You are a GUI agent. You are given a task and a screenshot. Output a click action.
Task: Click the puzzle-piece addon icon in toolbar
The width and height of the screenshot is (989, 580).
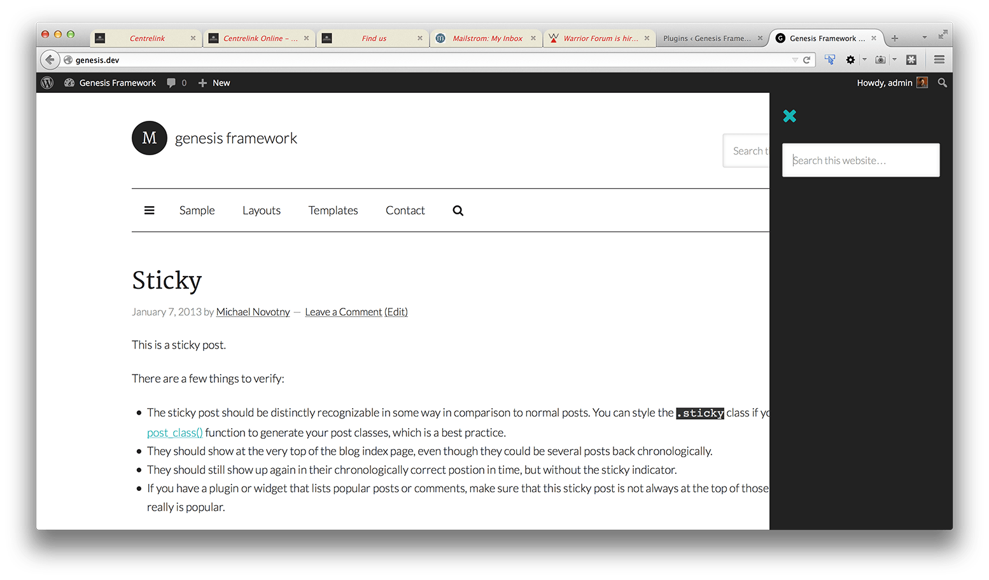pyautogui.click(x=911, y=60)
